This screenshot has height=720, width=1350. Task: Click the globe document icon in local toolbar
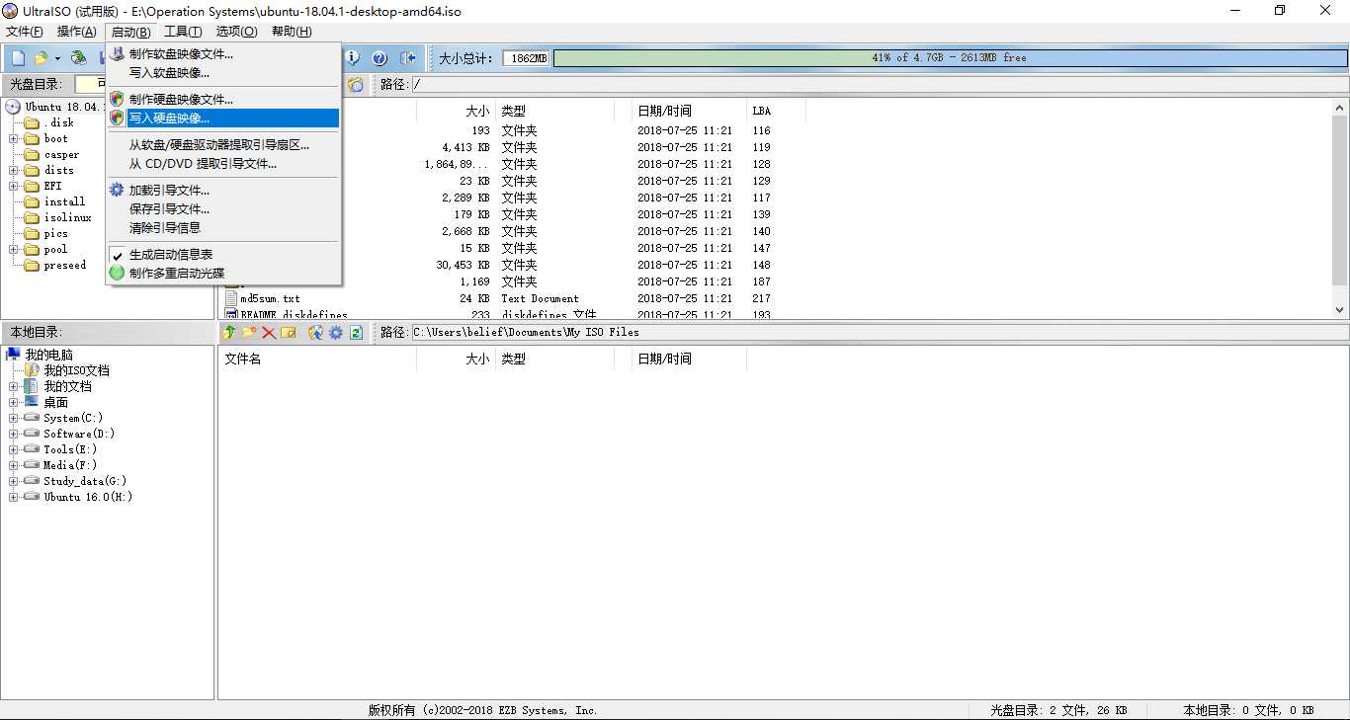(x=316, y=333)
